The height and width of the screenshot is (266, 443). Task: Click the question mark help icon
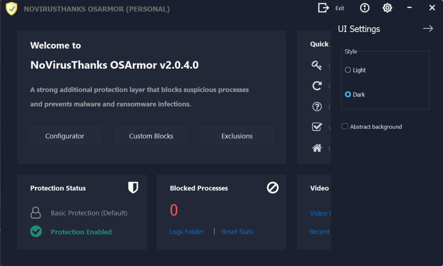tap(317, 107)
